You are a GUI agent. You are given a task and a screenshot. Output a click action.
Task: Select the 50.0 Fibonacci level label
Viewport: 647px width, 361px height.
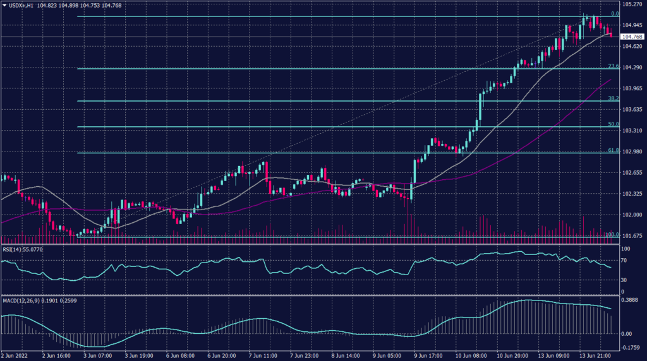tap(612, 124)
